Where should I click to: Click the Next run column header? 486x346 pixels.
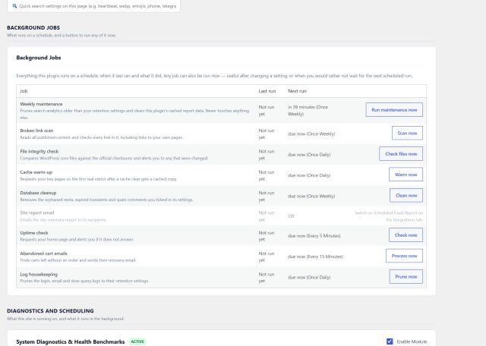(x=297, y=91)
